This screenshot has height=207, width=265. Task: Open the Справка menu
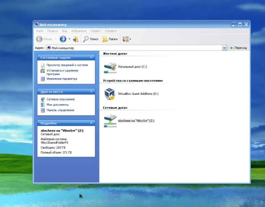click(x=111, y=31)
